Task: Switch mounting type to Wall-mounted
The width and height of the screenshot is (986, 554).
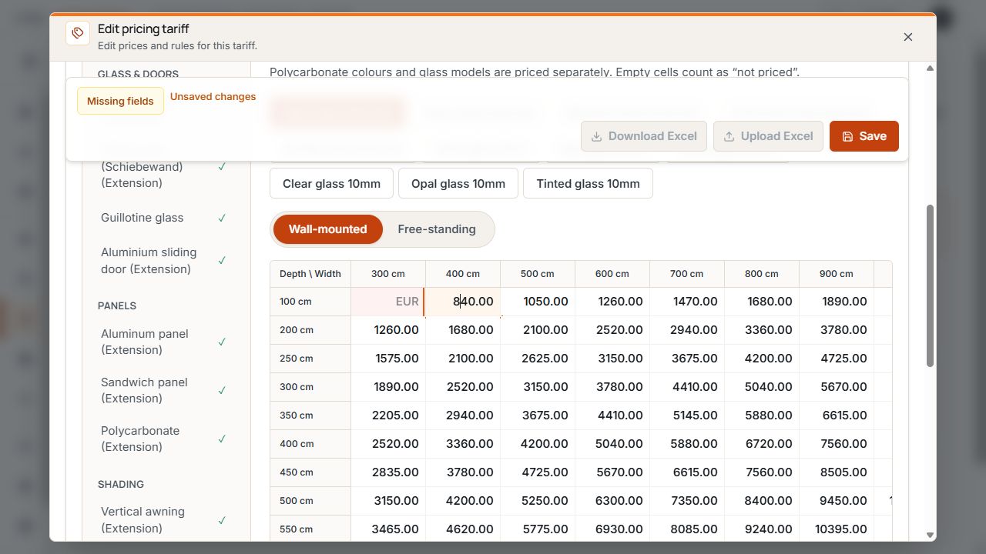Action: (x=328, y=229)
